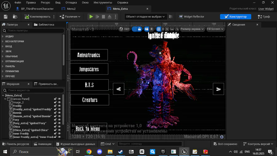The width and height of the screenshot is (277, 156).
Task: Select Inner Freddy image in hierarchy
Action: coord(21,134)
